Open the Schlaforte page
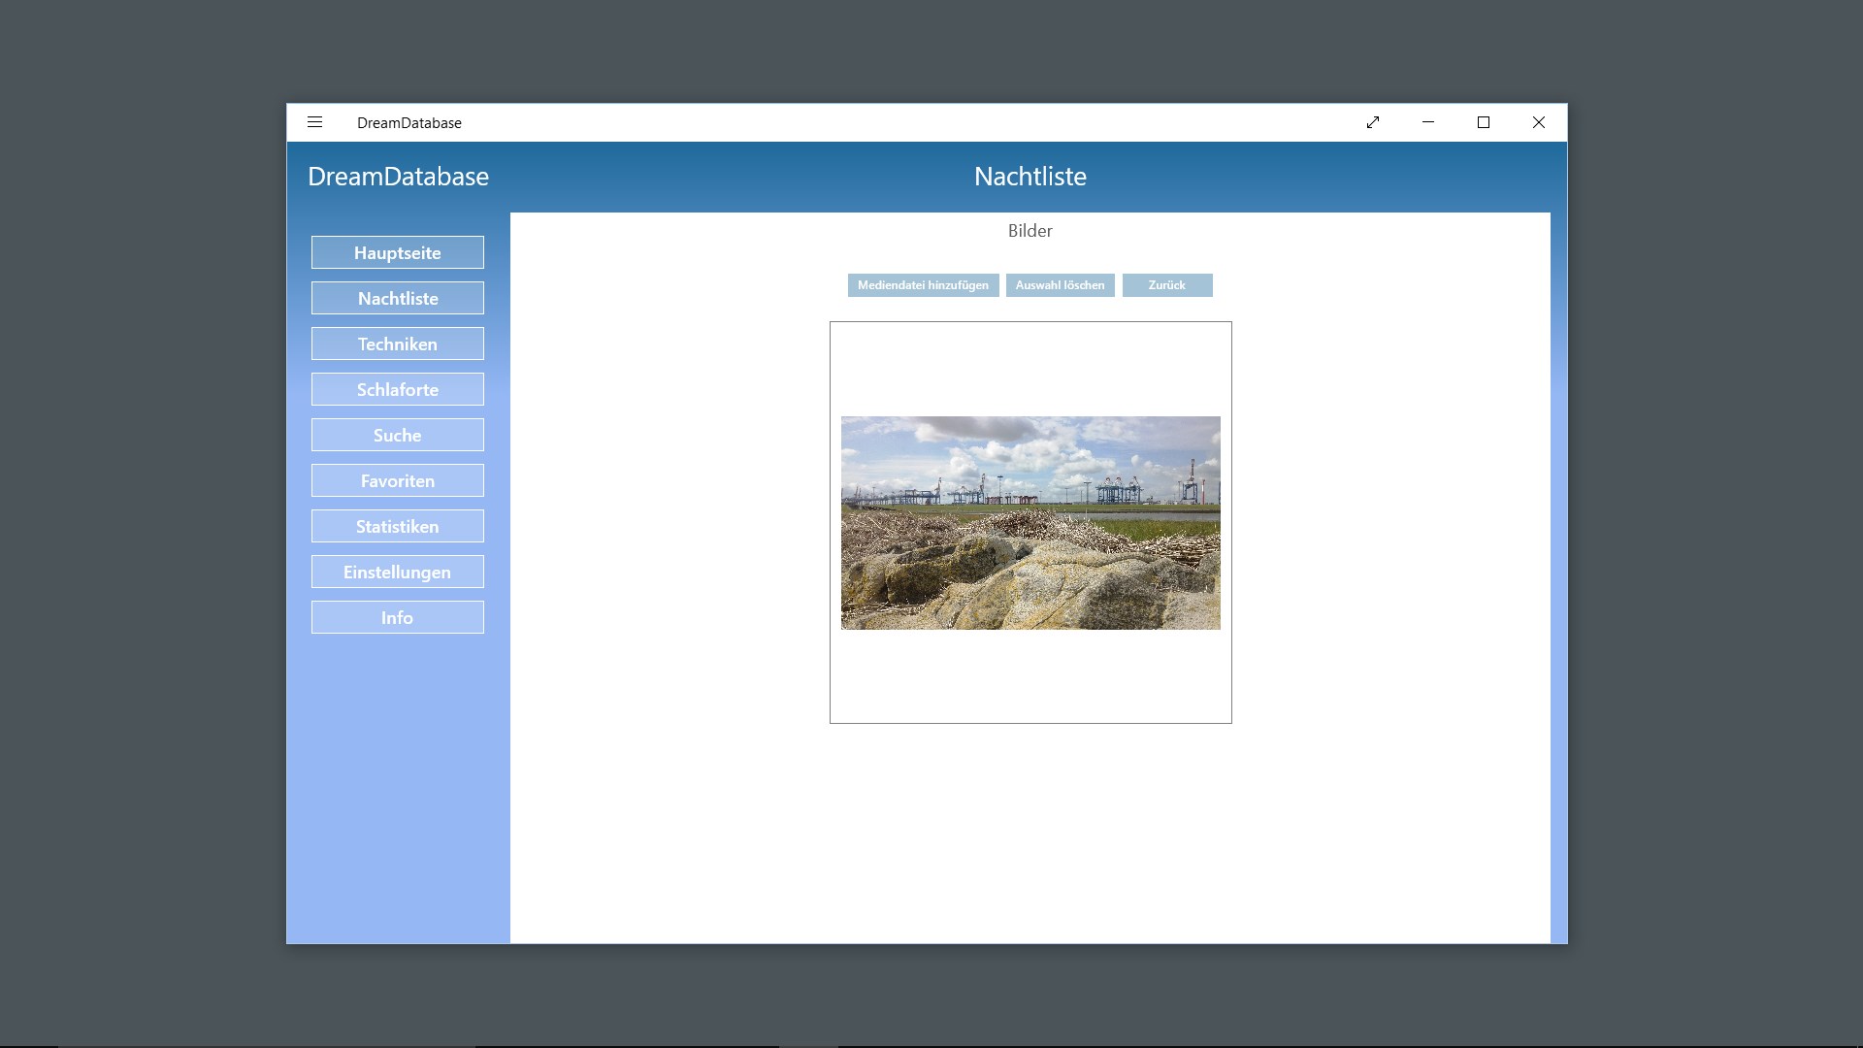 [397, 389]
